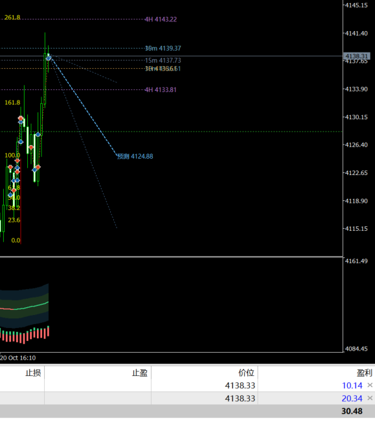Click the 4145.15 price scale value
This screenshot has height=444, width=375.
click(x=356, y=5)
